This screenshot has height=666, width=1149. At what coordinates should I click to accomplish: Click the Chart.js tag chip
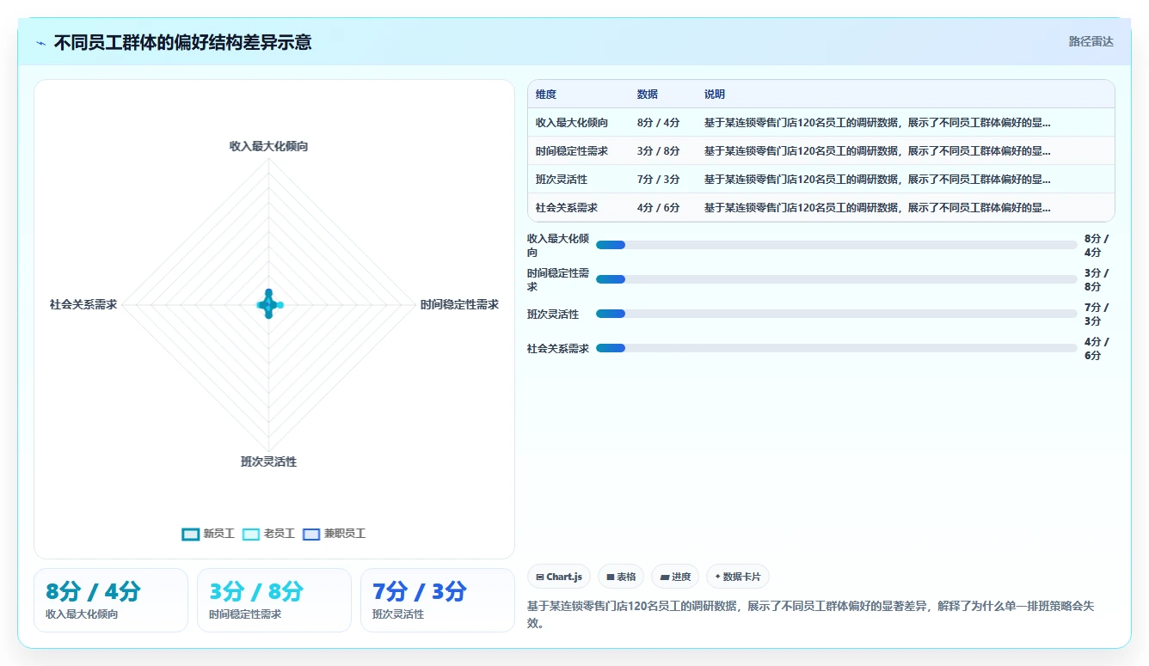[x=559, y=577]
